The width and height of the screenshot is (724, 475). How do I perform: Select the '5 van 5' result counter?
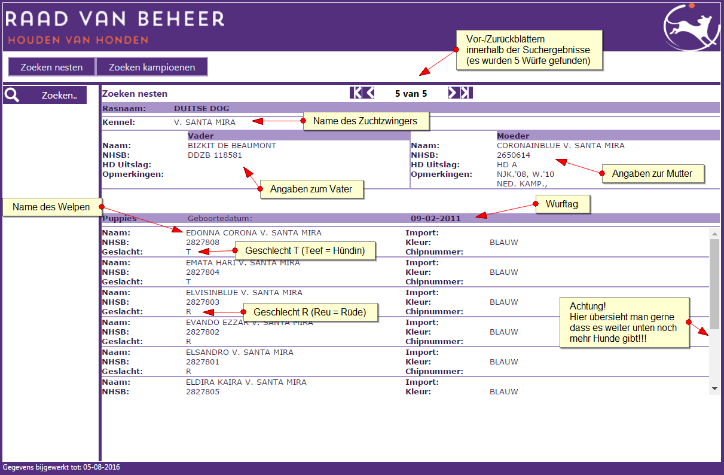[411, 93]
